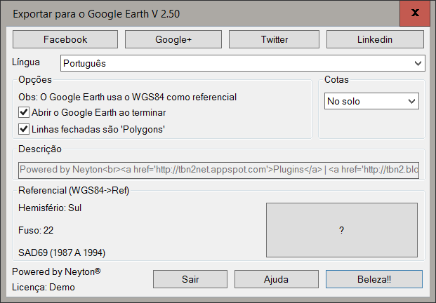
Task: Click the 'SAD69 (1987 A 1994)' label
Action: coord(62,252)
